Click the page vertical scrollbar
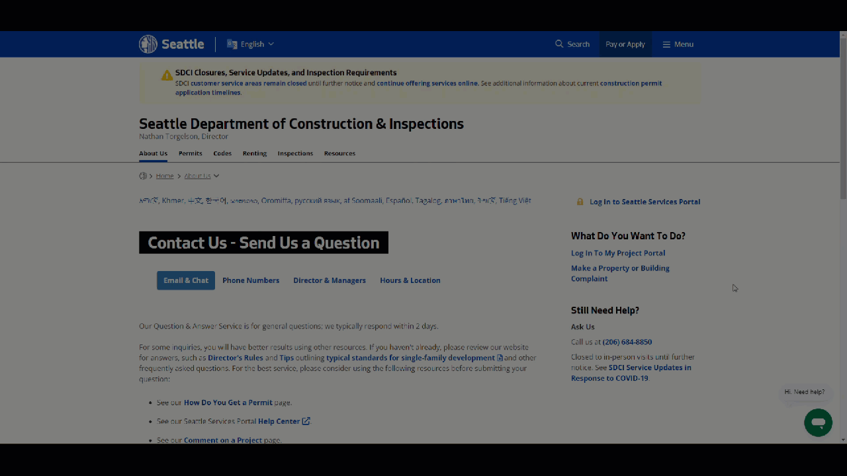 (x=843, y=119)
